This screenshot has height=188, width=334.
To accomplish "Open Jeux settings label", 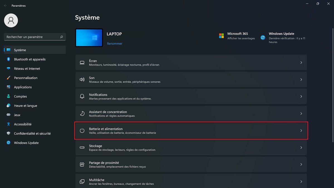I will (x=17, y=115).
